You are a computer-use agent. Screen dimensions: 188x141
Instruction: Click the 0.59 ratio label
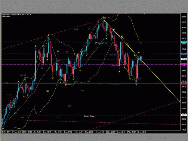tap(69, 106)
